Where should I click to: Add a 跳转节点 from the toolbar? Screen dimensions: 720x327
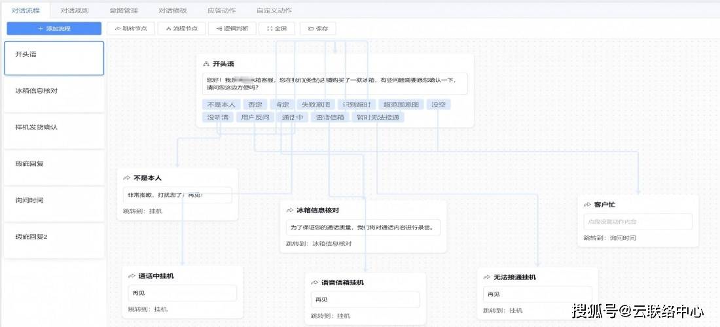click(131, 29)
